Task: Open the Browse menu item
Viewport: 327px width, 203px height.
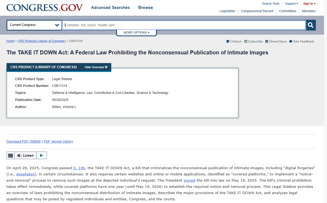Action: click(145, 8)
